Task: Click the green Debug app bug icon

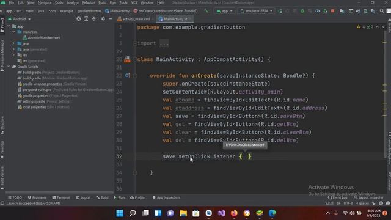Action: (x=302, y=11)
